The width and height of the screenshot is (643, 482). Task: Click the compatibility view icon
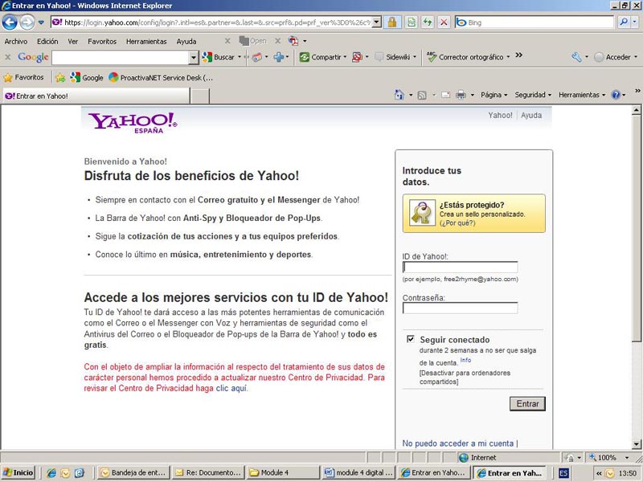pos(412,22)
